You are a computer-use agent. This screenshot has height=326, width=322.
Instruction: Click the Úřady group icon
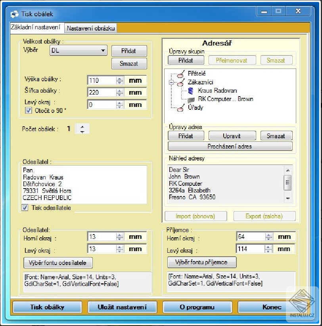click(181, 108)
